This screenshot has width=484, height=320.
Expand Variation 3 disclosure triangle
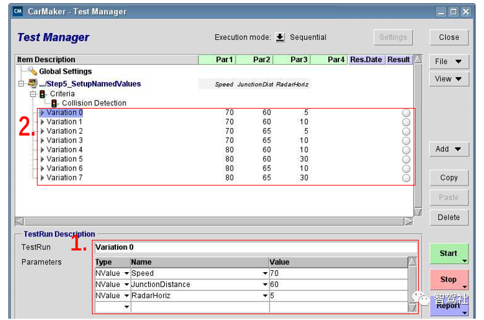pyautogui.click(x=42, y=140)
